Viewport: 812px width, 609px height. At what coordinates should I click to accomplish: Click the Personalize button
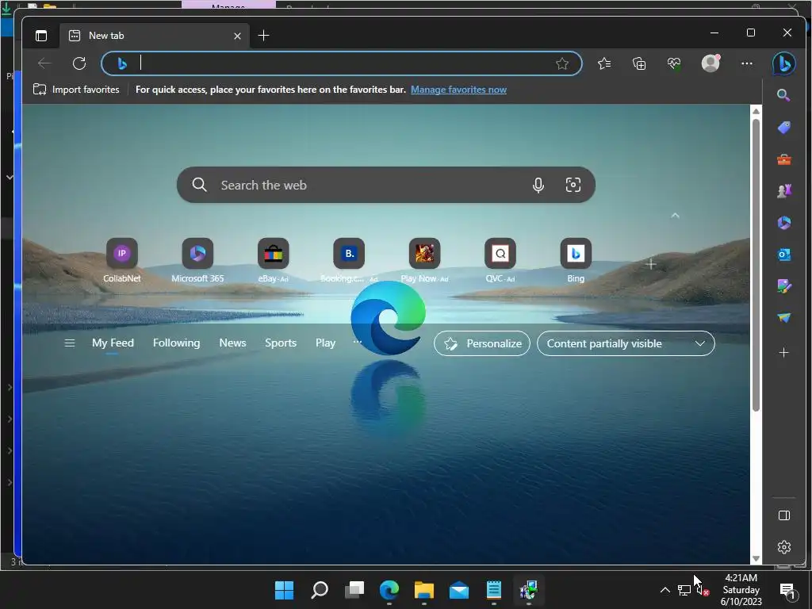tap(481, 343)
